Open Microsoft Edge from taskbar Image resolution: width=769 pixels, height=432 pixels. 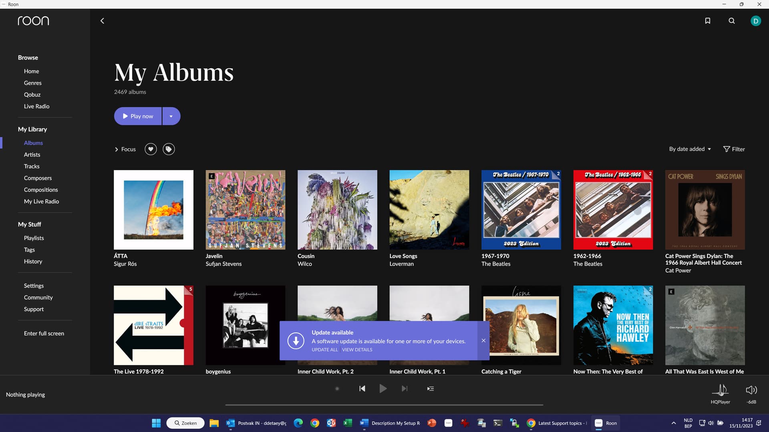tap(298, 423)
